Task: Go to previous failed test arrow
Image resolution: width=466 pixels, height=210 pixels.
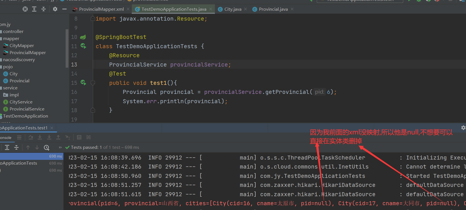Action: coord(28,147)
